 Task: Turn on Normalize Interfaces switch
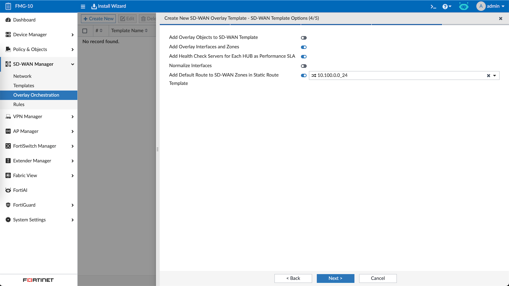coord(304,66)
